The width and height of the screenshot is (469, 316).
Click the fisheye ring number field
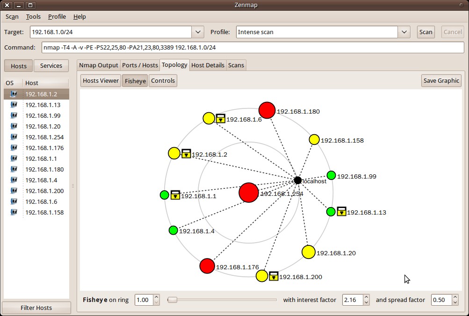144,300
